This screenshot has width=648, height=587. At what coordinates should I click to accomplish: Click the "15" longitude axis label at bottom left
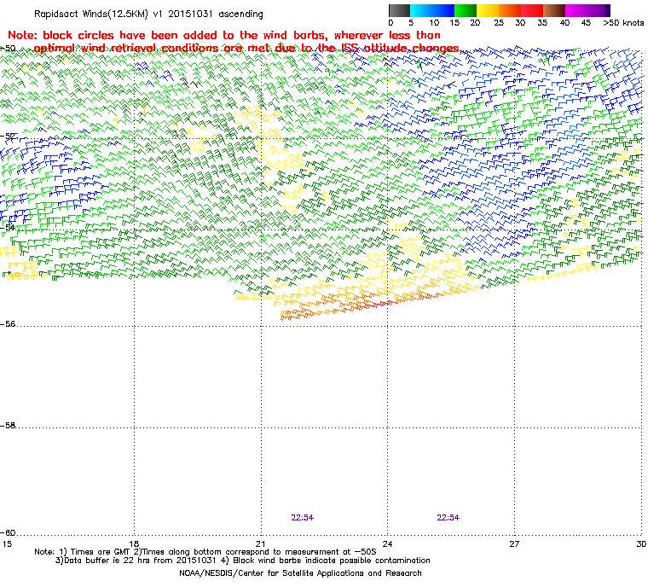point(7,543)
